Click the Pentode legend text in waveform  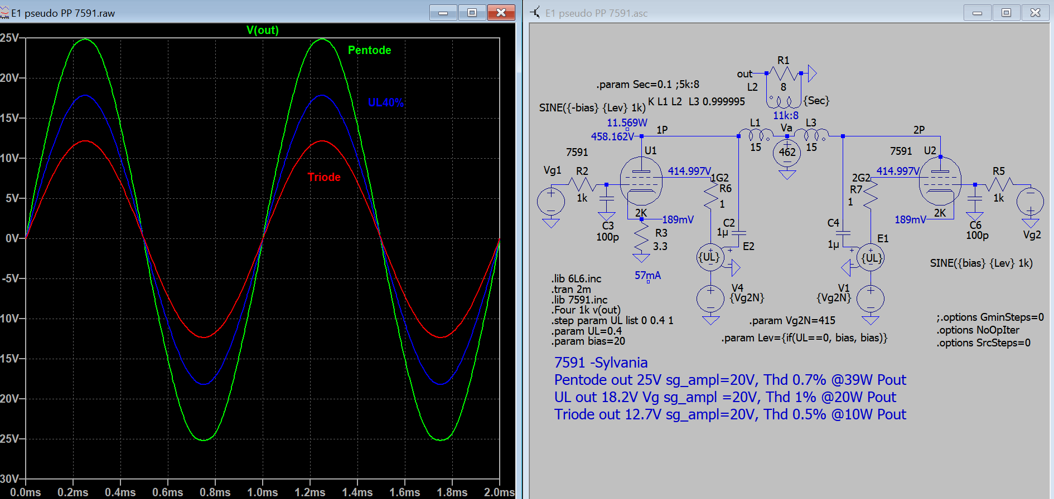coord(369,50)
